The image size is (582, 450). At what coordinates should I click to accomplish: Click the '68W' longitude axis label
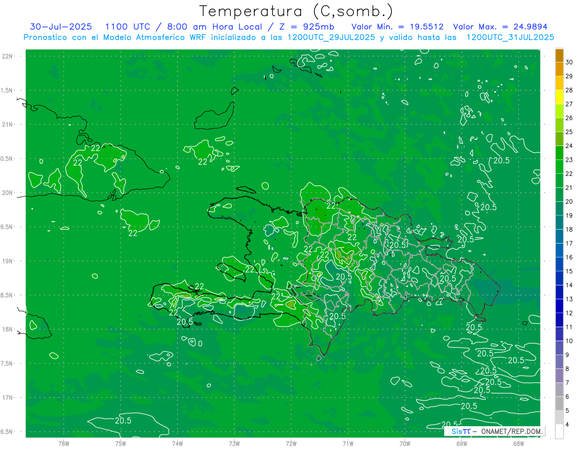tap(518, 443)
